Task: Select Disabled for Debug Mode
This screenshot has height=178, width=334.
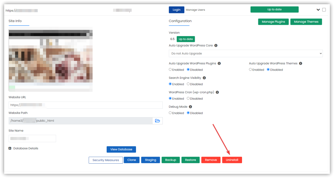Action: click(x=188, y=113)
